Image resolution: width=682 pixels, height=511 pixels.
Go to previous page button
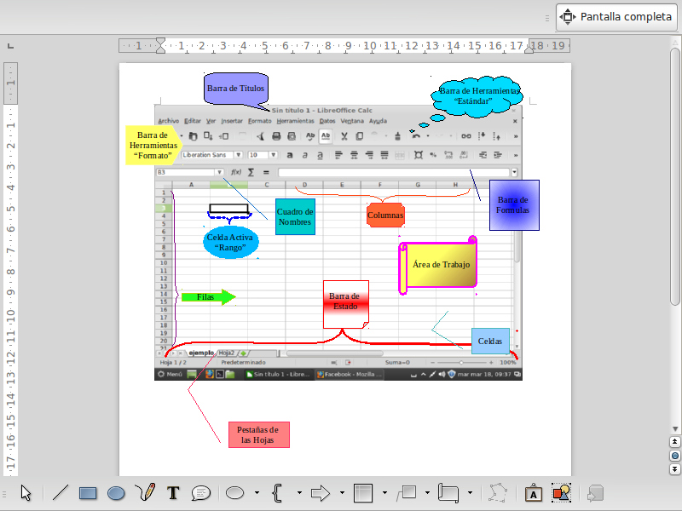point(674,442)
